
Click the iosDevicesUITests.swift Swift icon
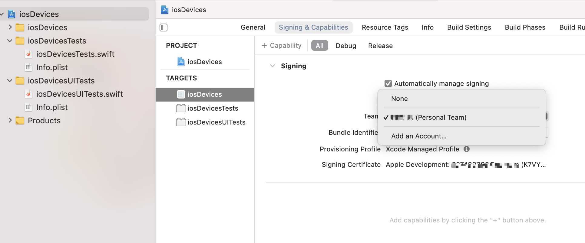pos(28,94)
